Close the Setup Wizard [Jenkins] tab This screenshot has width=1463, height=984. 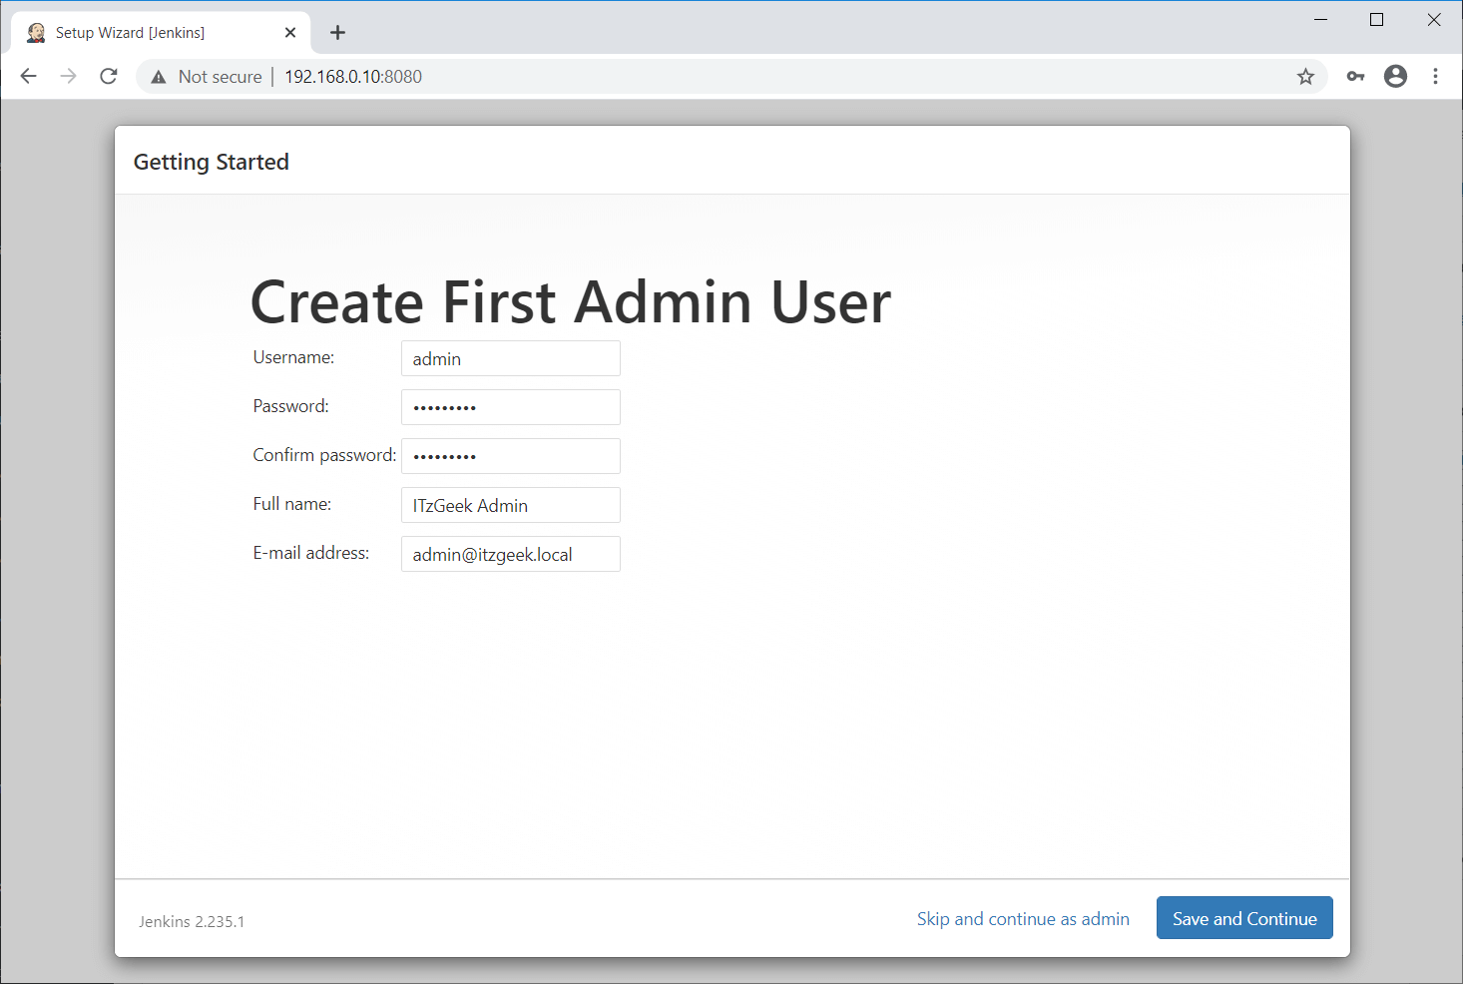[290, 33]
